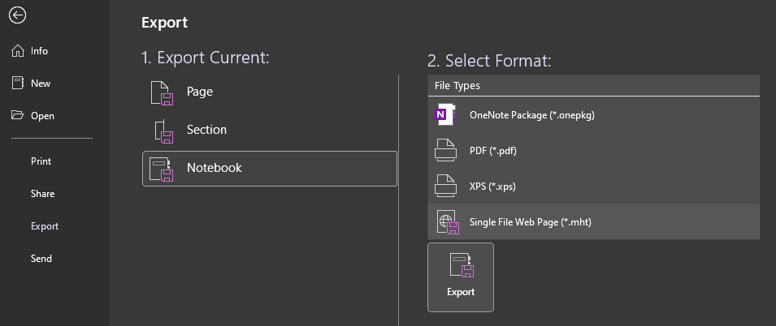Click the PDF printer icon
776x326 pixels.
445,150
